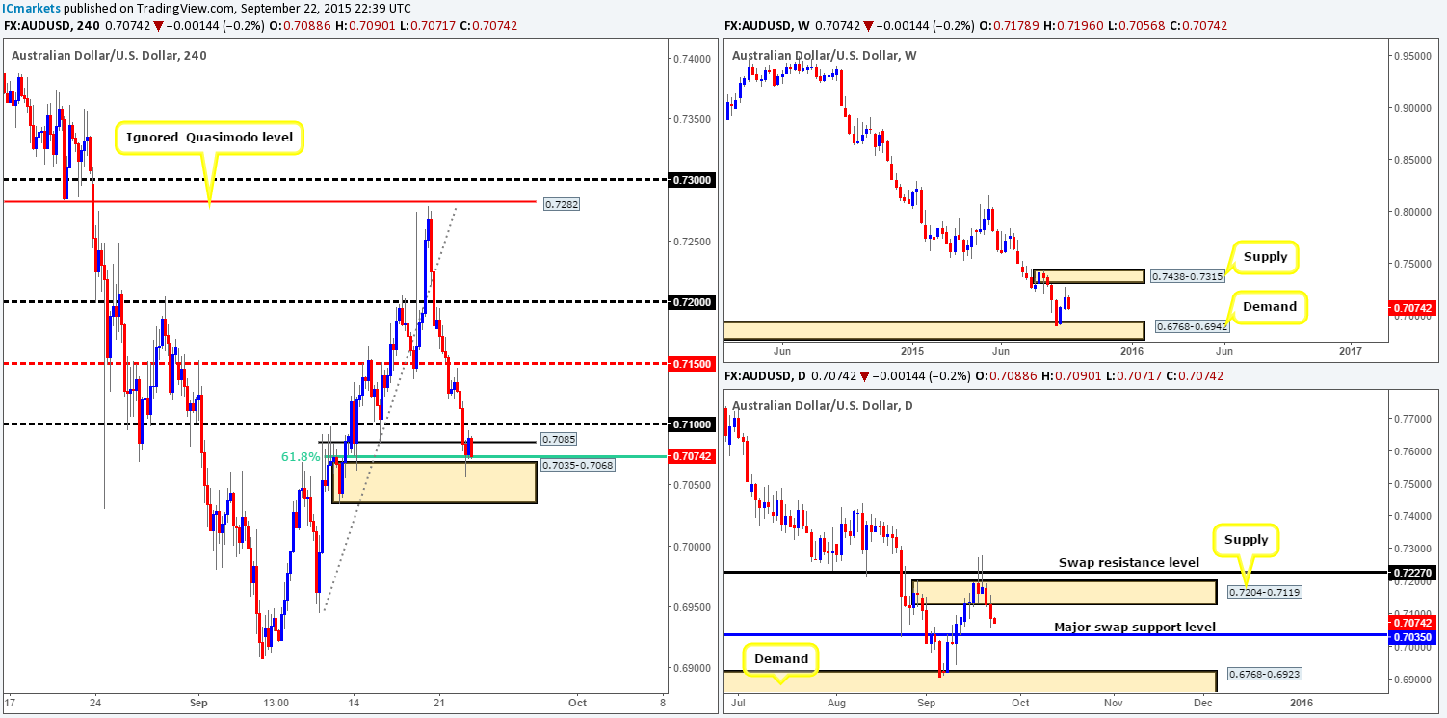The height and width of the screenshot is (718, 1447).
Task: Click the 2015 label on the weekly time axis
Action: 911,351
